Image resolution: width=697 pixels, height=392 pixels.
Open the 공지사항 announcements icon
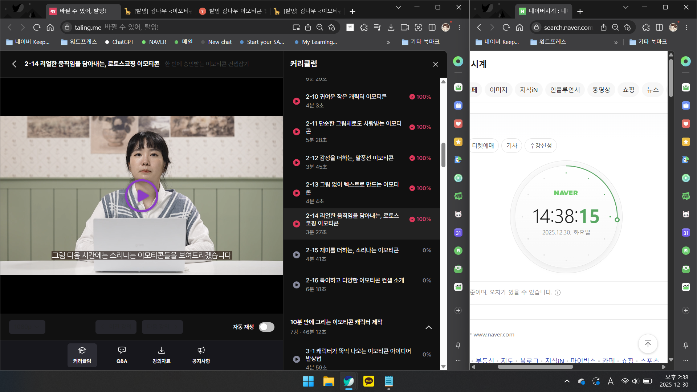(201, 355)
